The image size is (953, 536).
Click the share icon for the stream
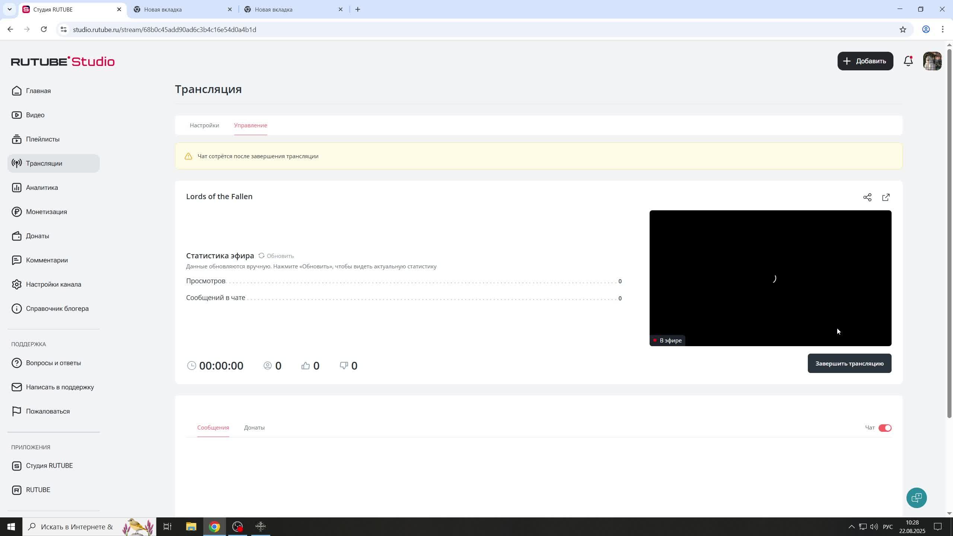867,197
